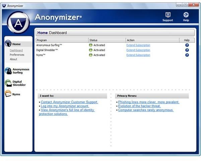The image size is (201, 161).
Task: Click 'Activated' text in Nyms row
Action: click(99, 55)
